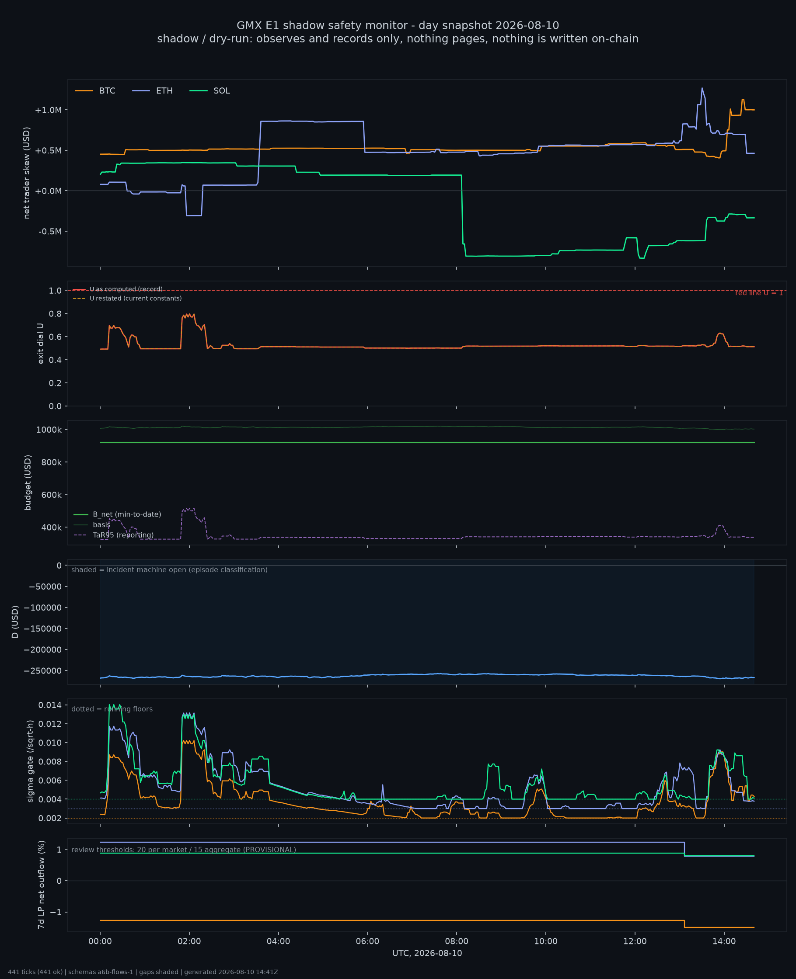Click the "exit dial U" axis label
The image size is (796, 979).
(41, 344)
